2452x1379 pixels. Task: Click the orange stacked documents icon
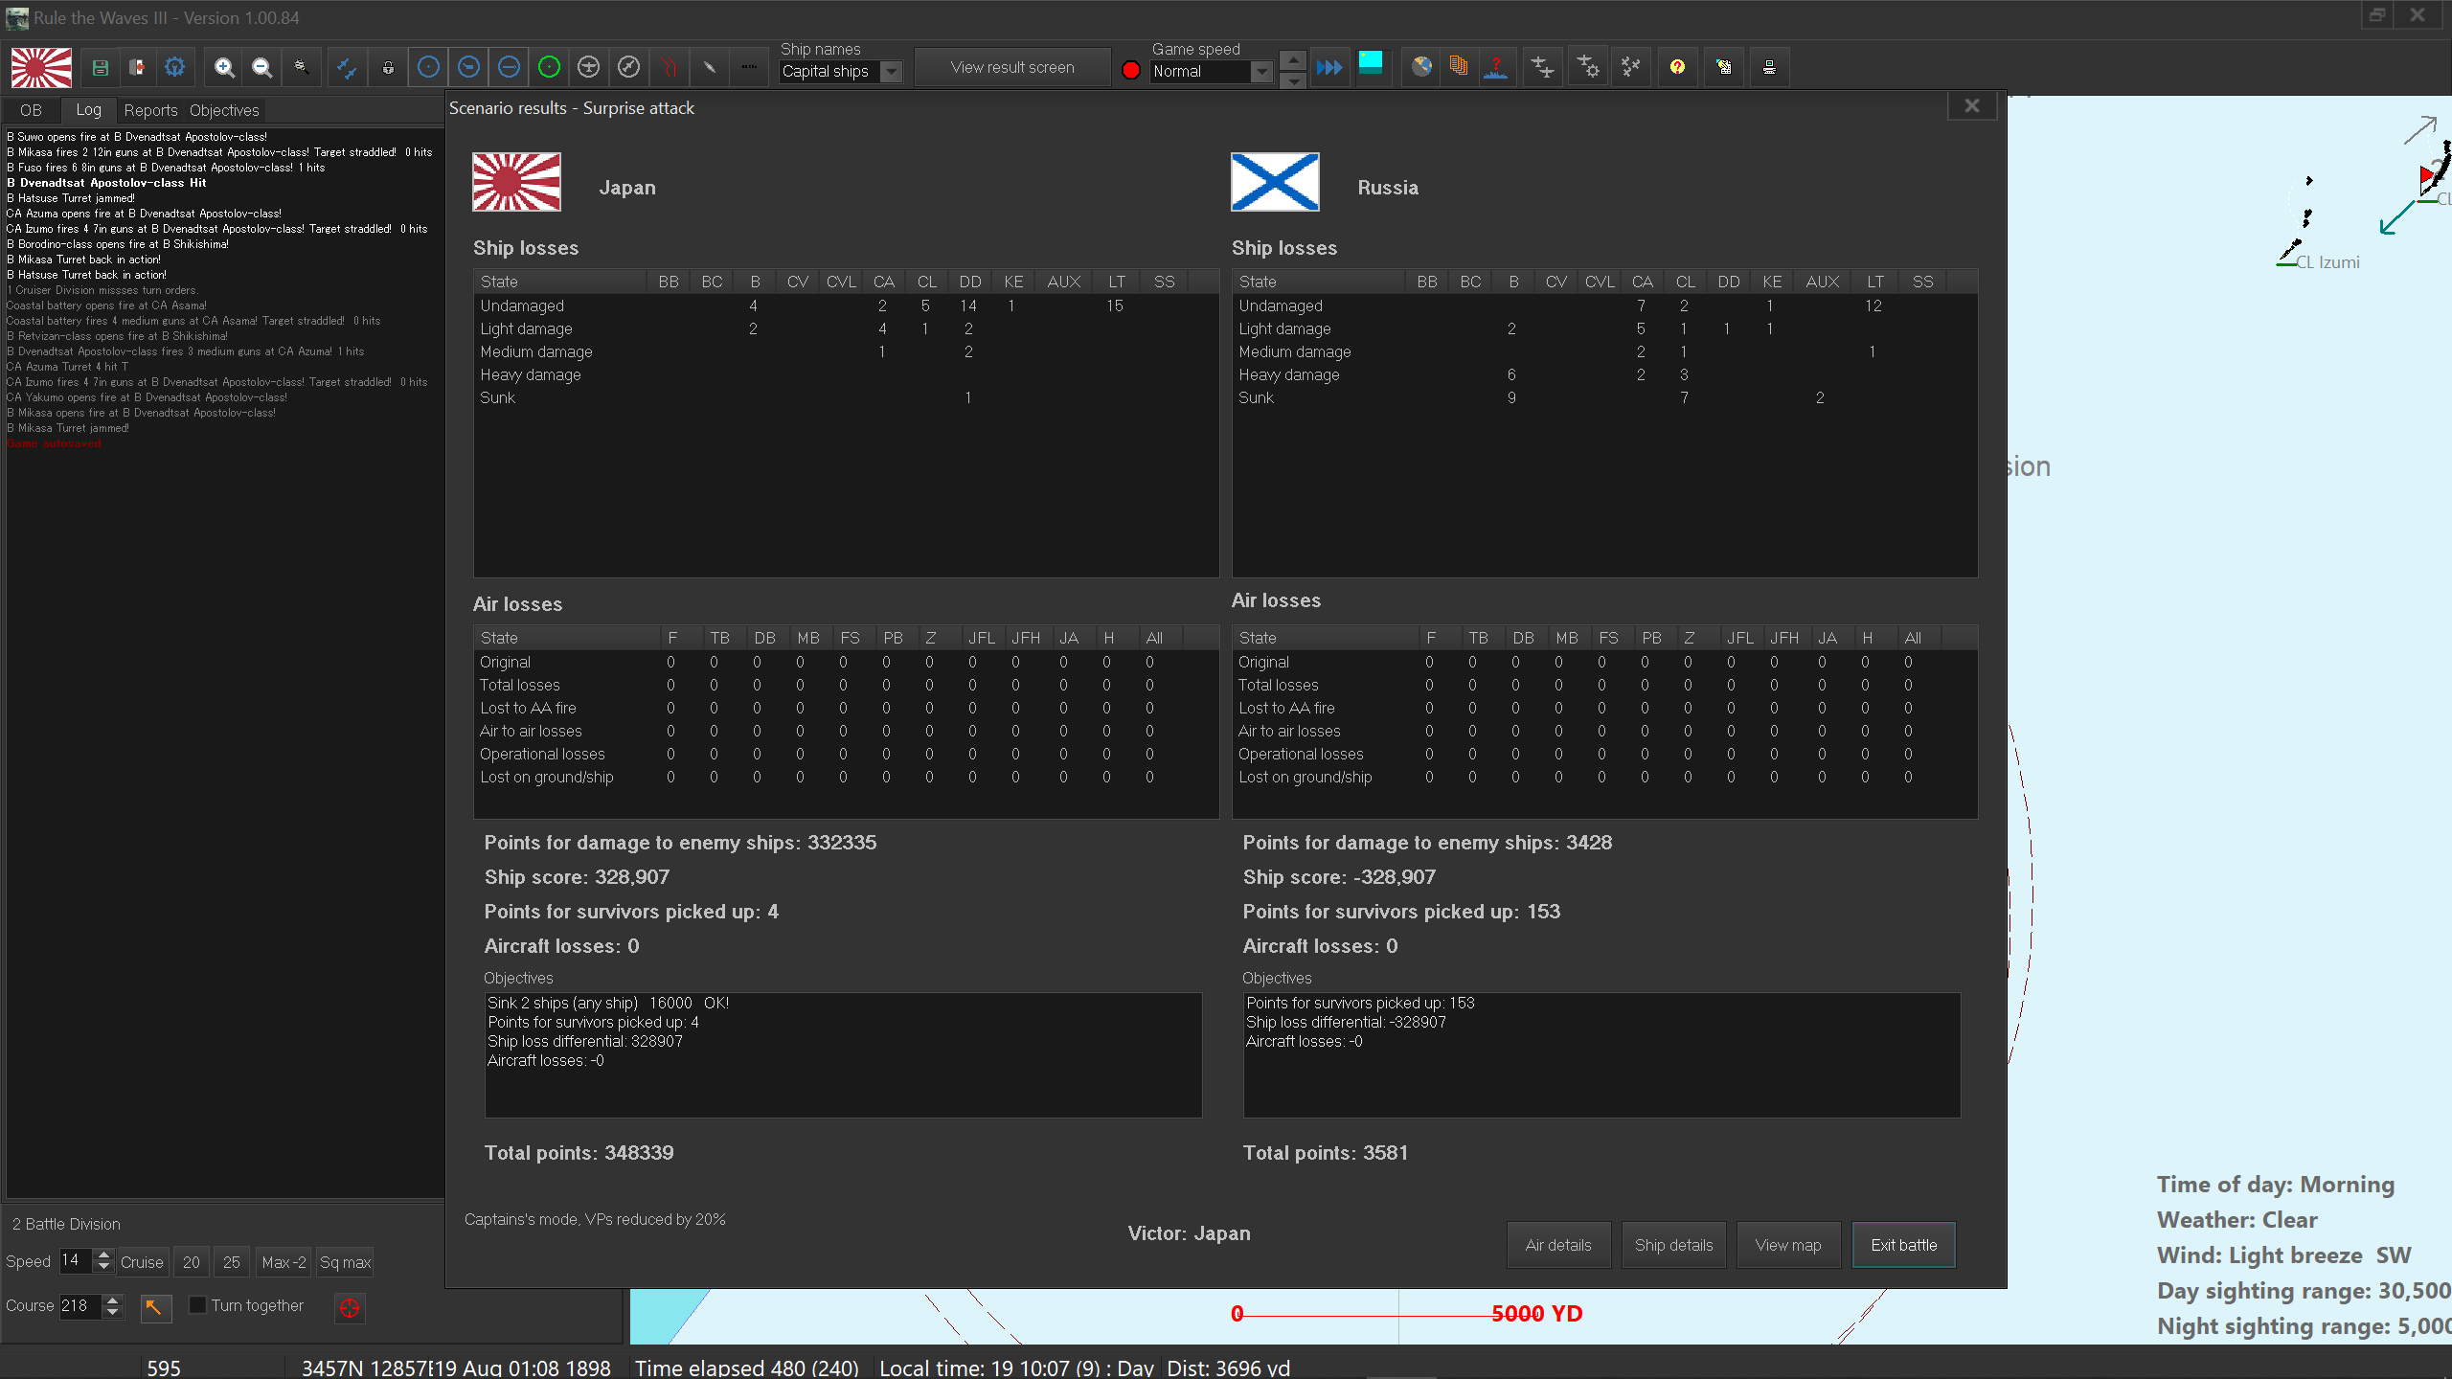(x=1459, y=67)
